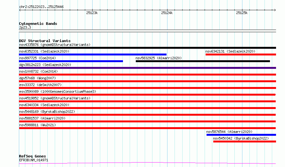Select the nsv1008732 (Coe2014) label
285x167 pixels.
tap(38, 71)
